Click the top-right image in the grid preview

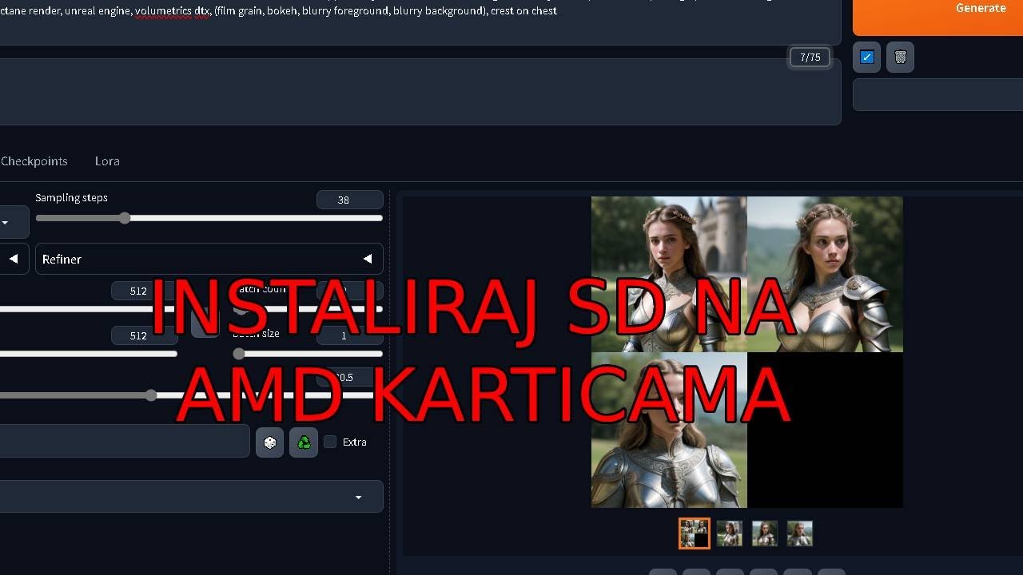coord(825,274)
